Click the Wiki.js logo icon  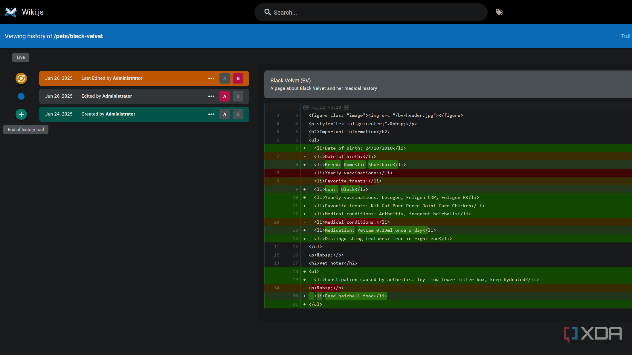point(11,12)
